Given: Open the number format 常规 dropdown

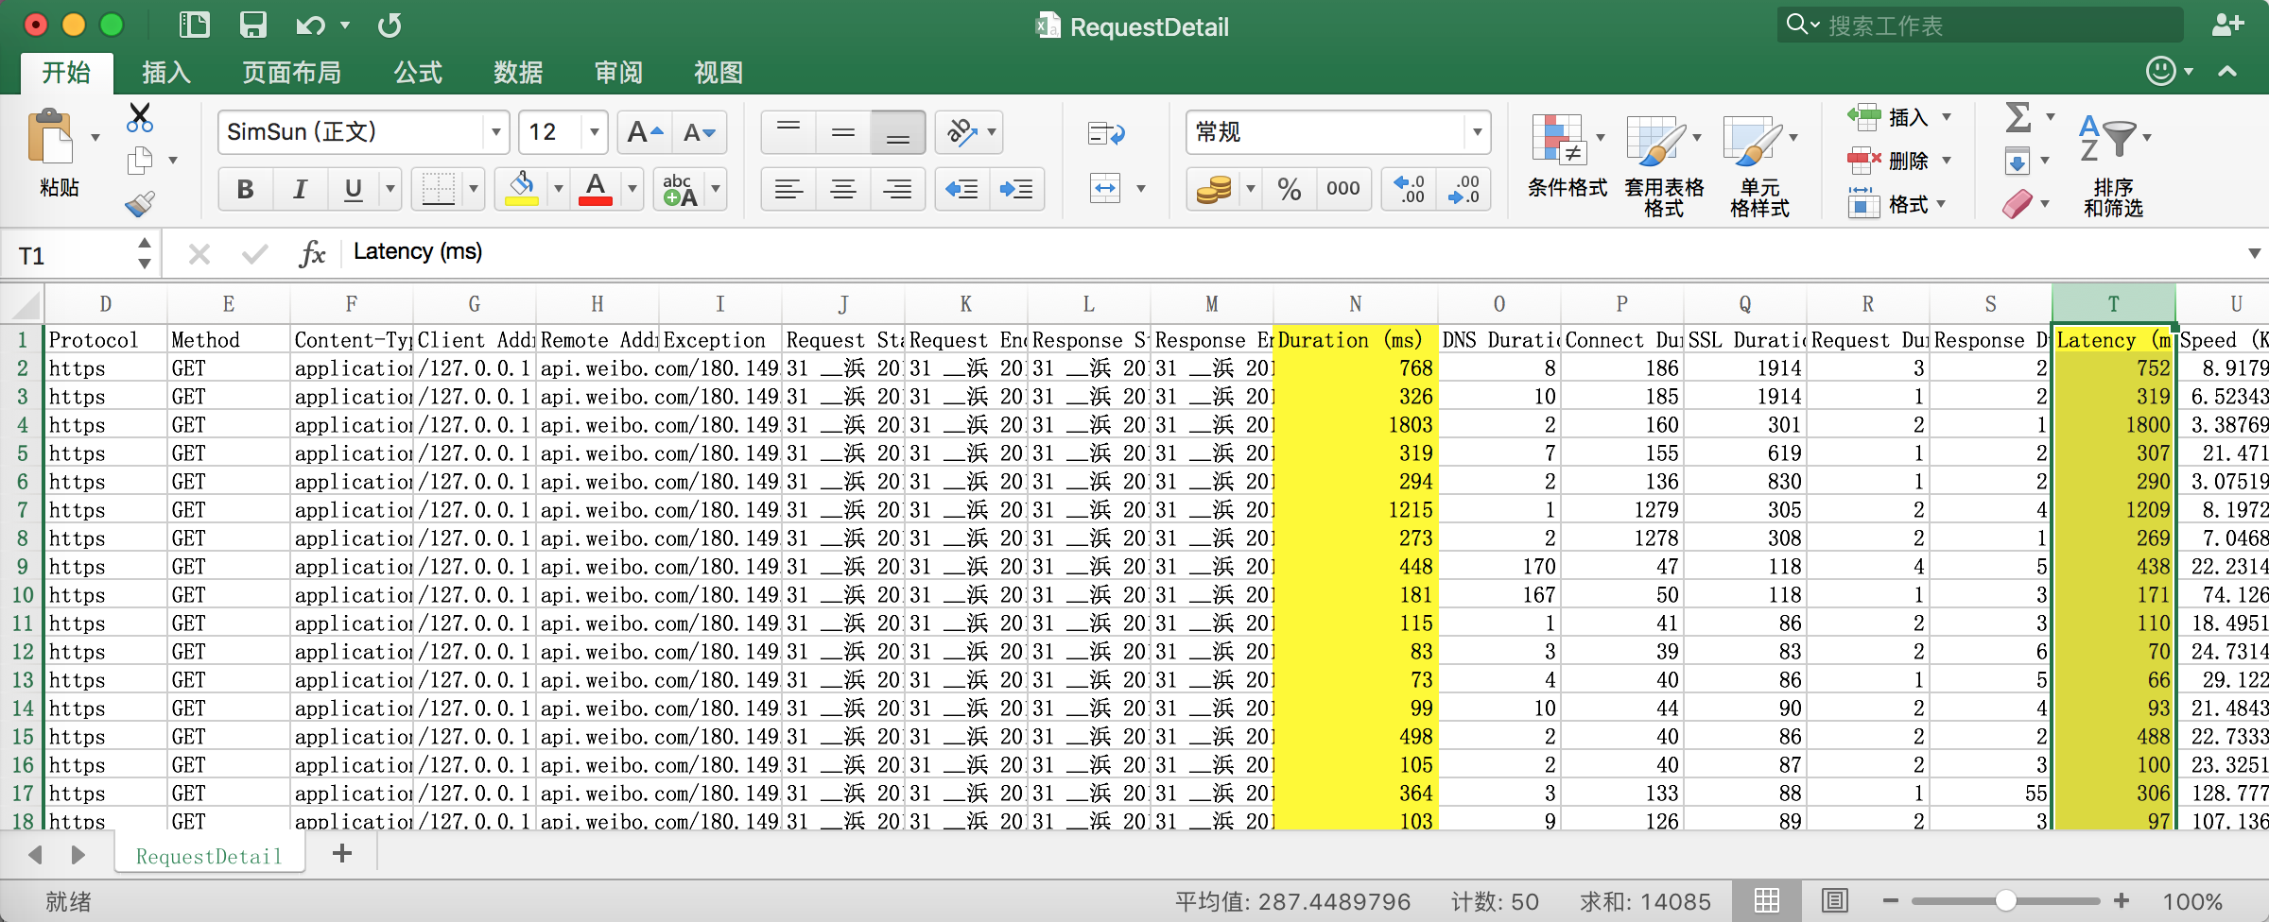Looking at the screenshot, I should coord(1477,132).
